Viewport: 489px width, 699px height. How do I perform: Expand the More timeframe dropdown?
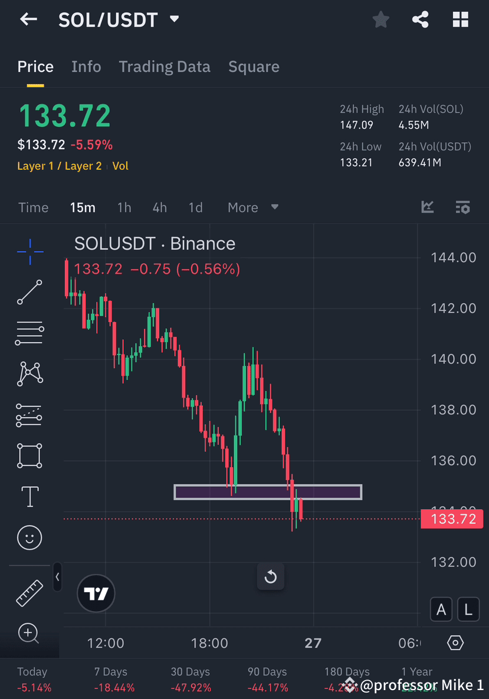(252, 207)
